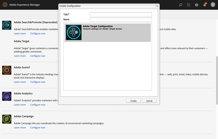This screenshot has height=139, width=218.
Task: Open Learn more under Adobe Campaign
Action: click(20, 127)
